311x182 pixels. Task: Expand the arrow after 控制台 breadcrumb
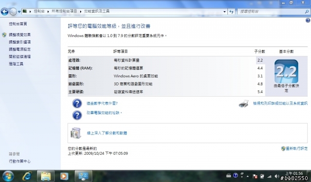48,12
